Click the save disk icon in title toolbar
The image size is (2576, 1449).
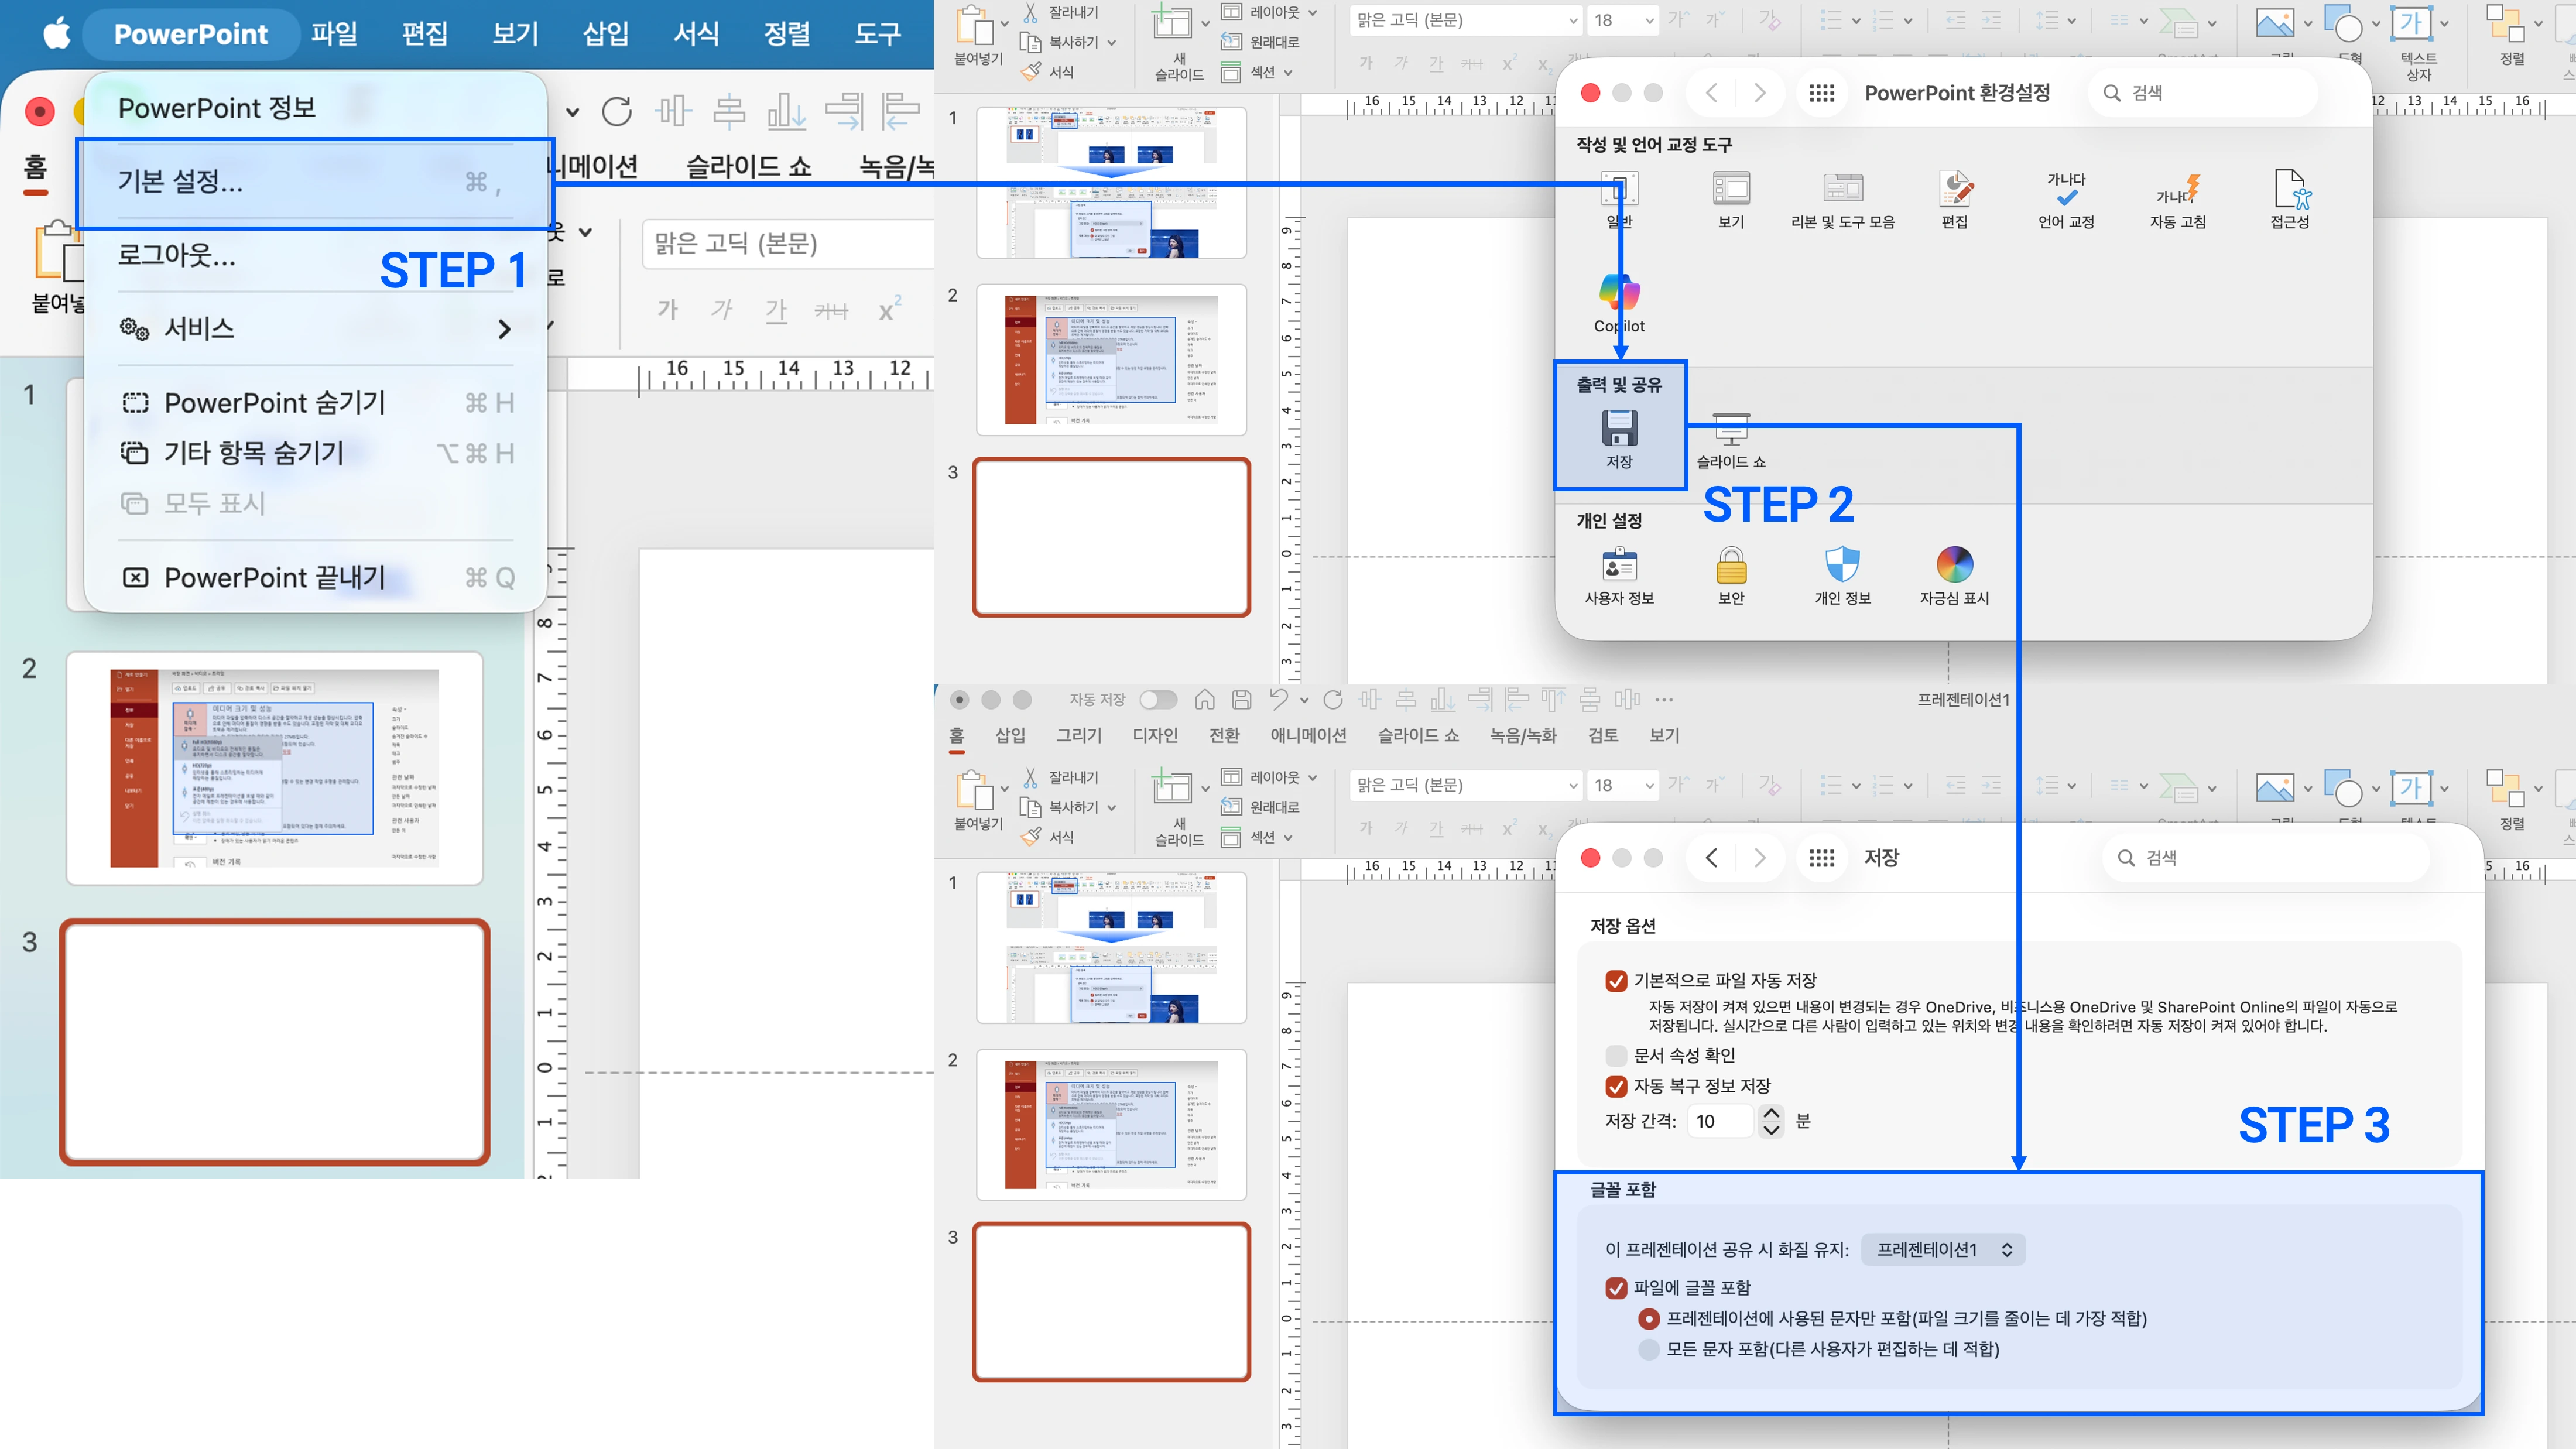click(x=1241, y=700)
